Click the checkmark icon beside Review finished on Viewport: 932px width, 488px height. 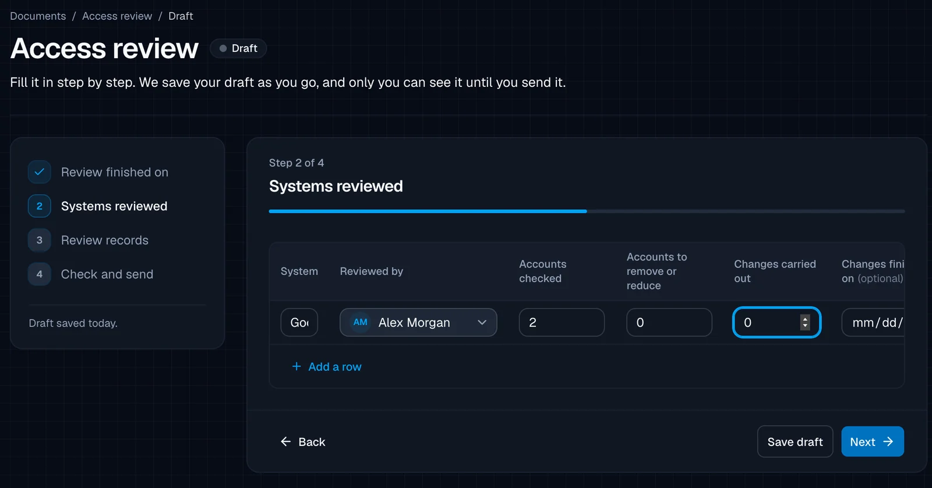click(x=39, y=172)
